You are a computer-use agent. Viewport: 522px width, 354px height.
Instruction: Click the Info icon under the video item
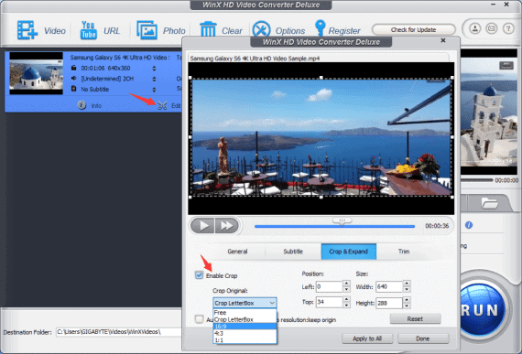82,105
